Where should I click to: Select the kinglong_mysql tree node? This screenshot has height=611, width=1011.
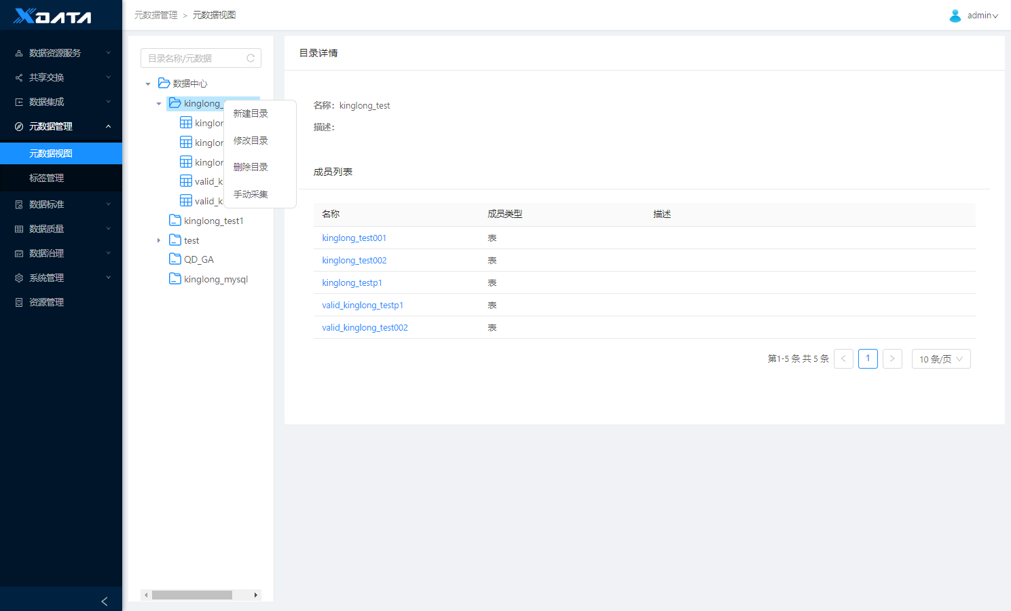216,279
